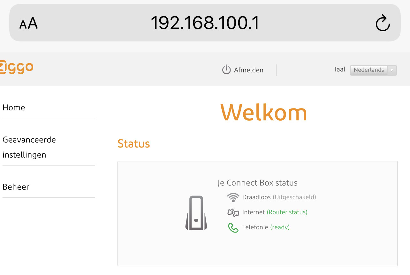Click the Status section heading

point(134,144)
